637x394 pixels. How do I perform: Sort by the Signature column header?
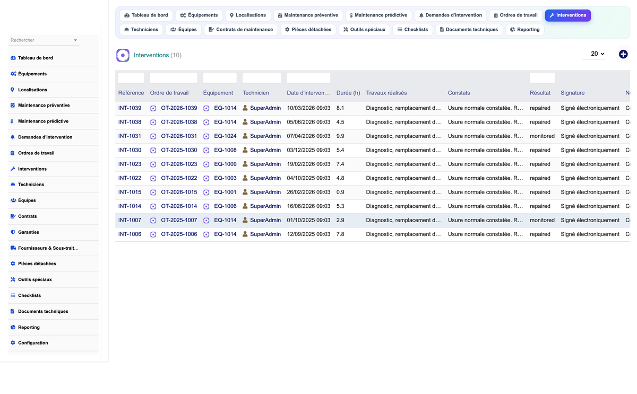click(573, 93)
